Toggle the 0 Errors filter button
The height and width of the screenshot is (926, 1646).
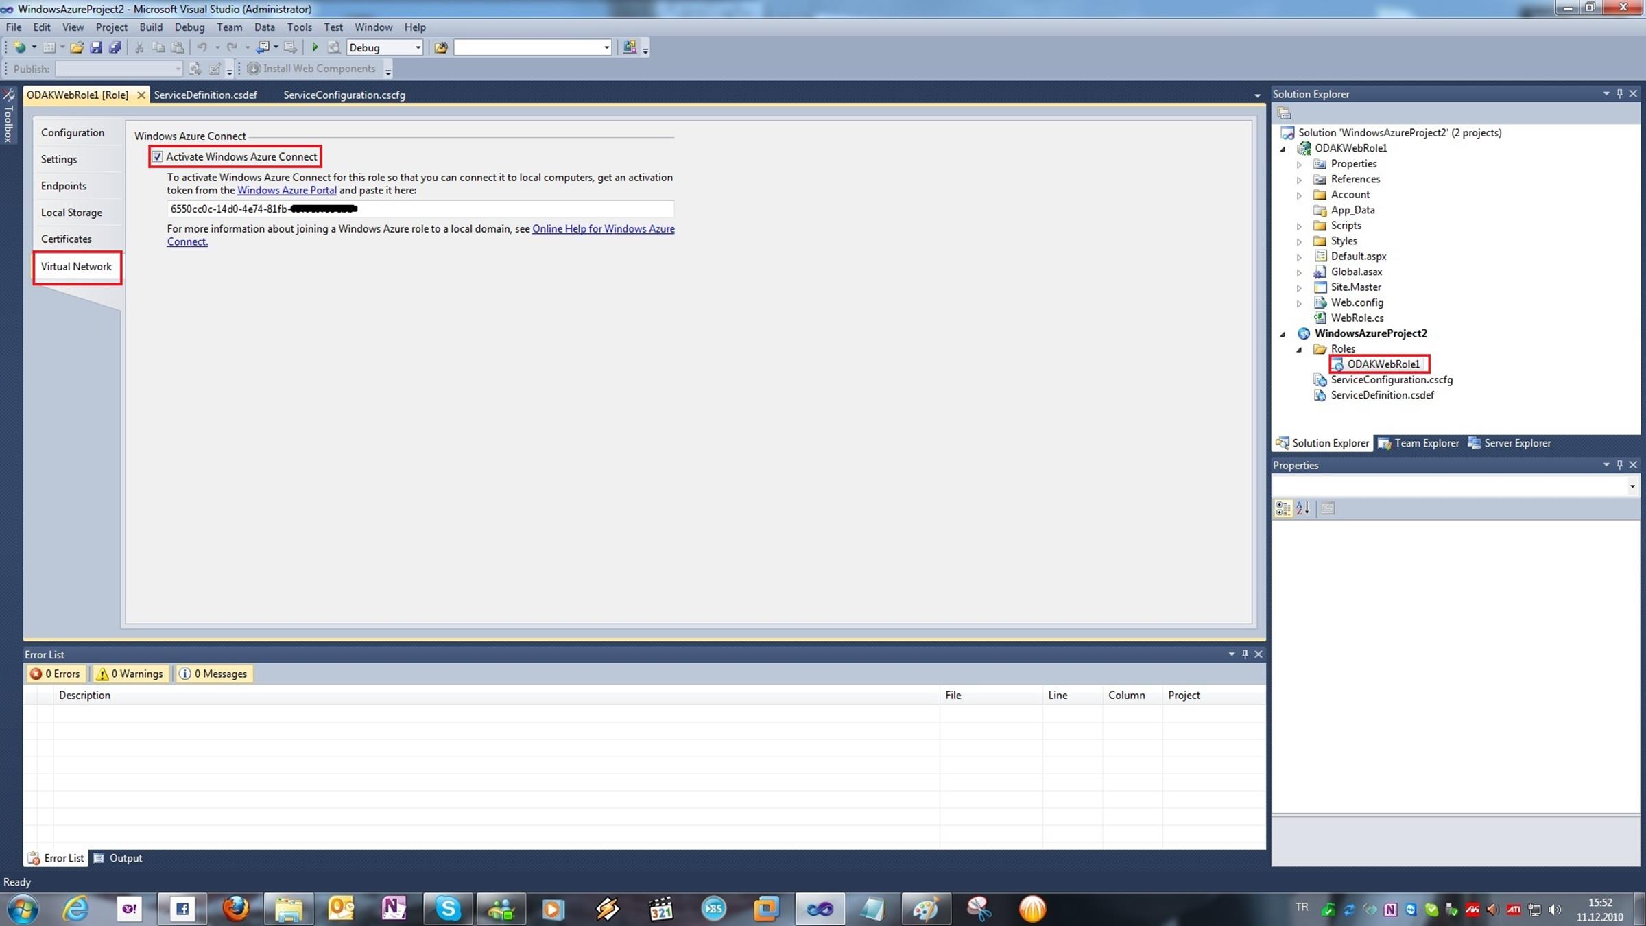56,674
